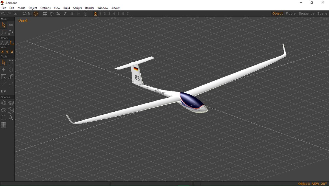Screen dimensions: 329x186
Task: Click the graph editor chart icon
Action: click(x=79, y=14)
